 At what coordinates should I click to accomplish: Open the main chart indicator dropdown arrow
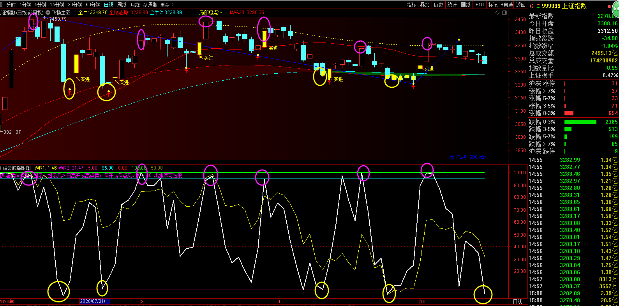48,12
